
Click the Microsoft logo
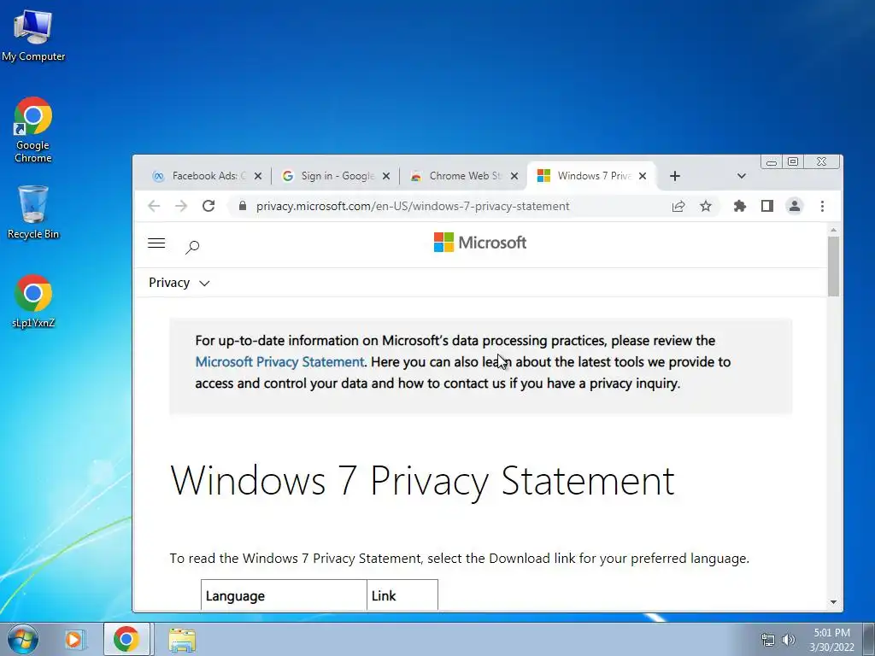click(x=480, y=243)
